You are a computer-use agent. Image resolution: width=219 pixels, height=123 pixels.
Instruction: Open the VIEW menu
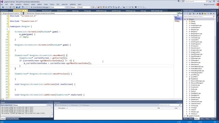coord(12,4)
